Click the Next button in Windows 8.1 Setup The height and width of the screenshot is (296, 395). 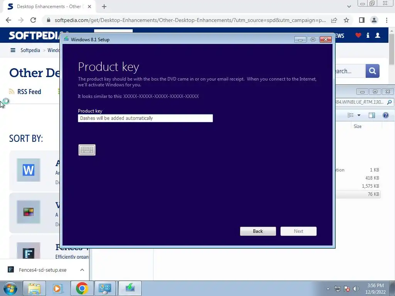coord(299,231)
